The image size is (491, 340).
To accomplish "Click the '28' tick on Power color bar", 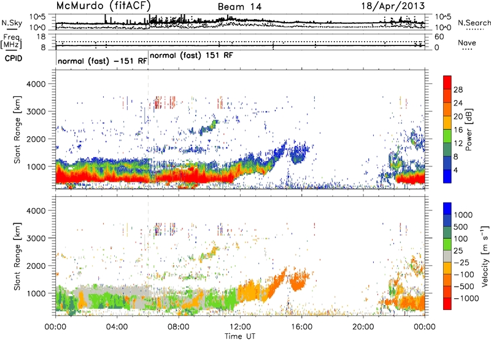I will point(458,90).
